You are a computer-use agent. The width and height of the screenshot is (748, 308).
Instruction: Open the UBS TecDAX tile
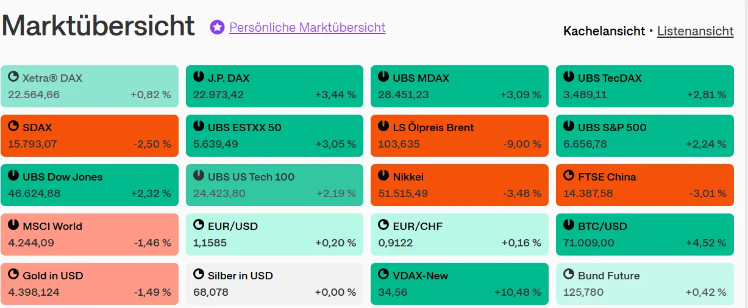click(x=644, y=86)
